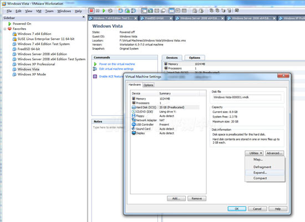The image size is (305, 222).
Task: Click Cancel in Virtual Machine Settings
Action: 257,209
